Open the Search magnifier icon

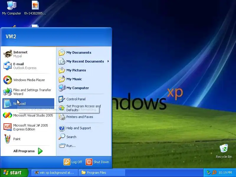point(62,137)
